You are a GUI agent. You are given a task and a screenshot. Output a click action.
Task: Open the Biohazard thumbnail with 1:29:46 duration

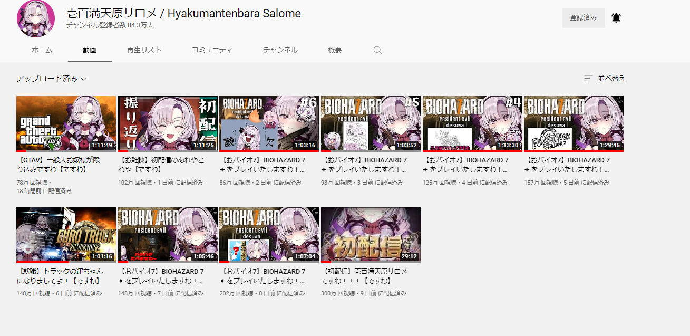click(574, 123)
